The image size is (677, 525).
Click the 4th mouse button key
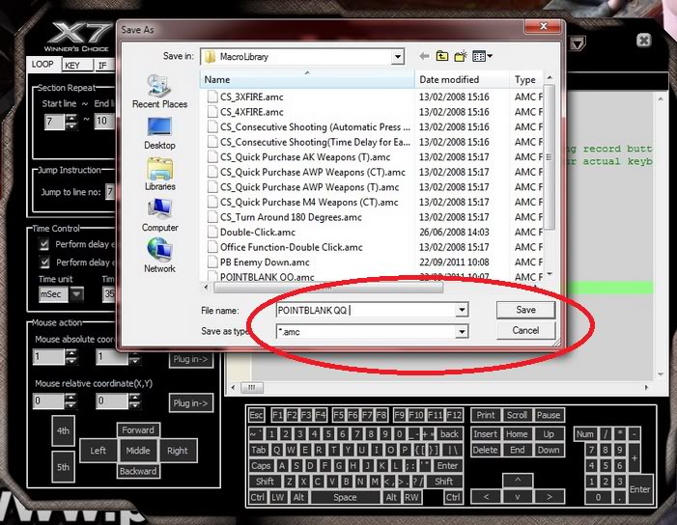click(x=63, y=430)
